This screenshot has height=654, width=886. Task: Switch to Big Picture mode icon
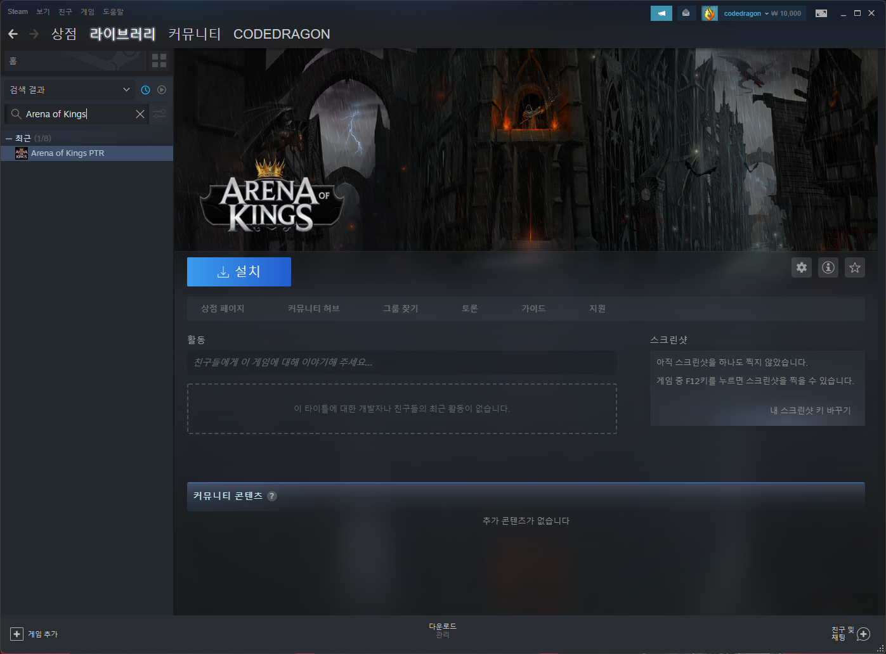point(821,13)
